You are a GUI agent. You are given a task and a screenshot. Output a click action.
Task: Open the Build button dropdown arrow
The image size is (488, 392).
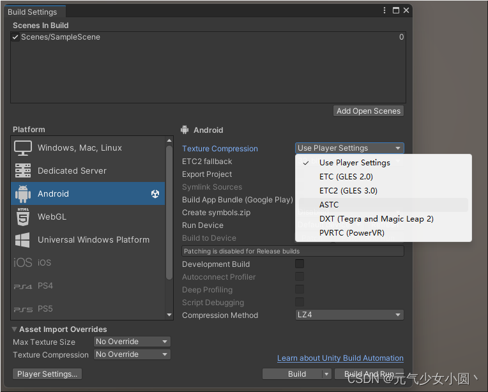326,374
